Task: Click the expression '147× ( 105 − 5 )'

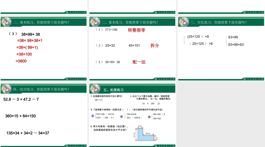Action: [x=105, y=118]
